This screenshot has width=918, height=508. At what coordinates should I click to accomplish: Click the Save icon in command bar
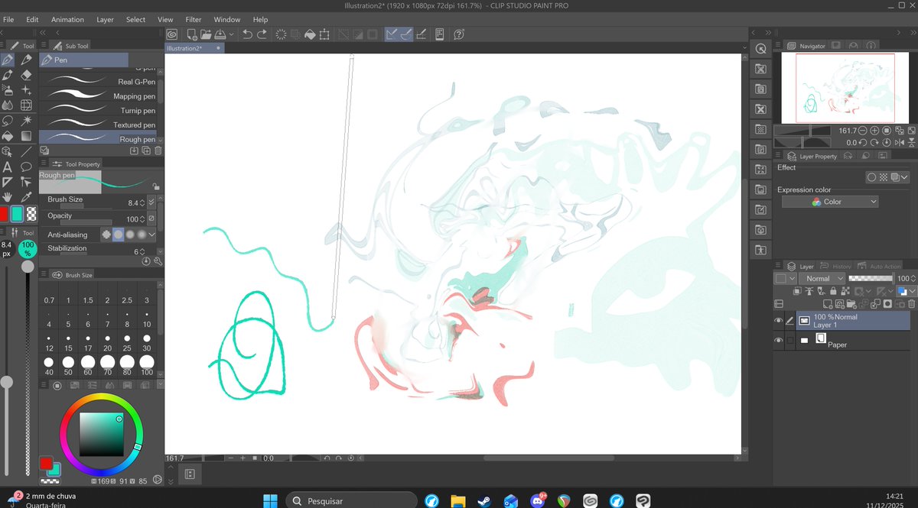click(220, 34)
